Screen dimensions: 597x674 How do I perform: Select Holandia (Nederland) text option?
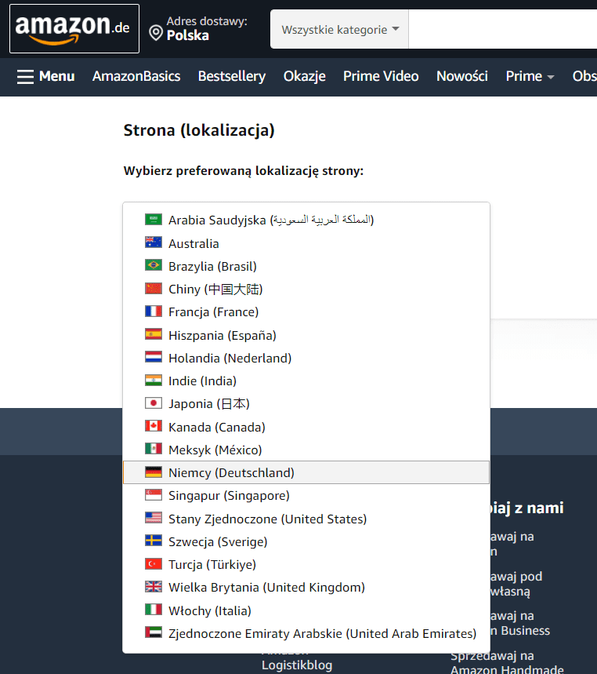(230, 358)
